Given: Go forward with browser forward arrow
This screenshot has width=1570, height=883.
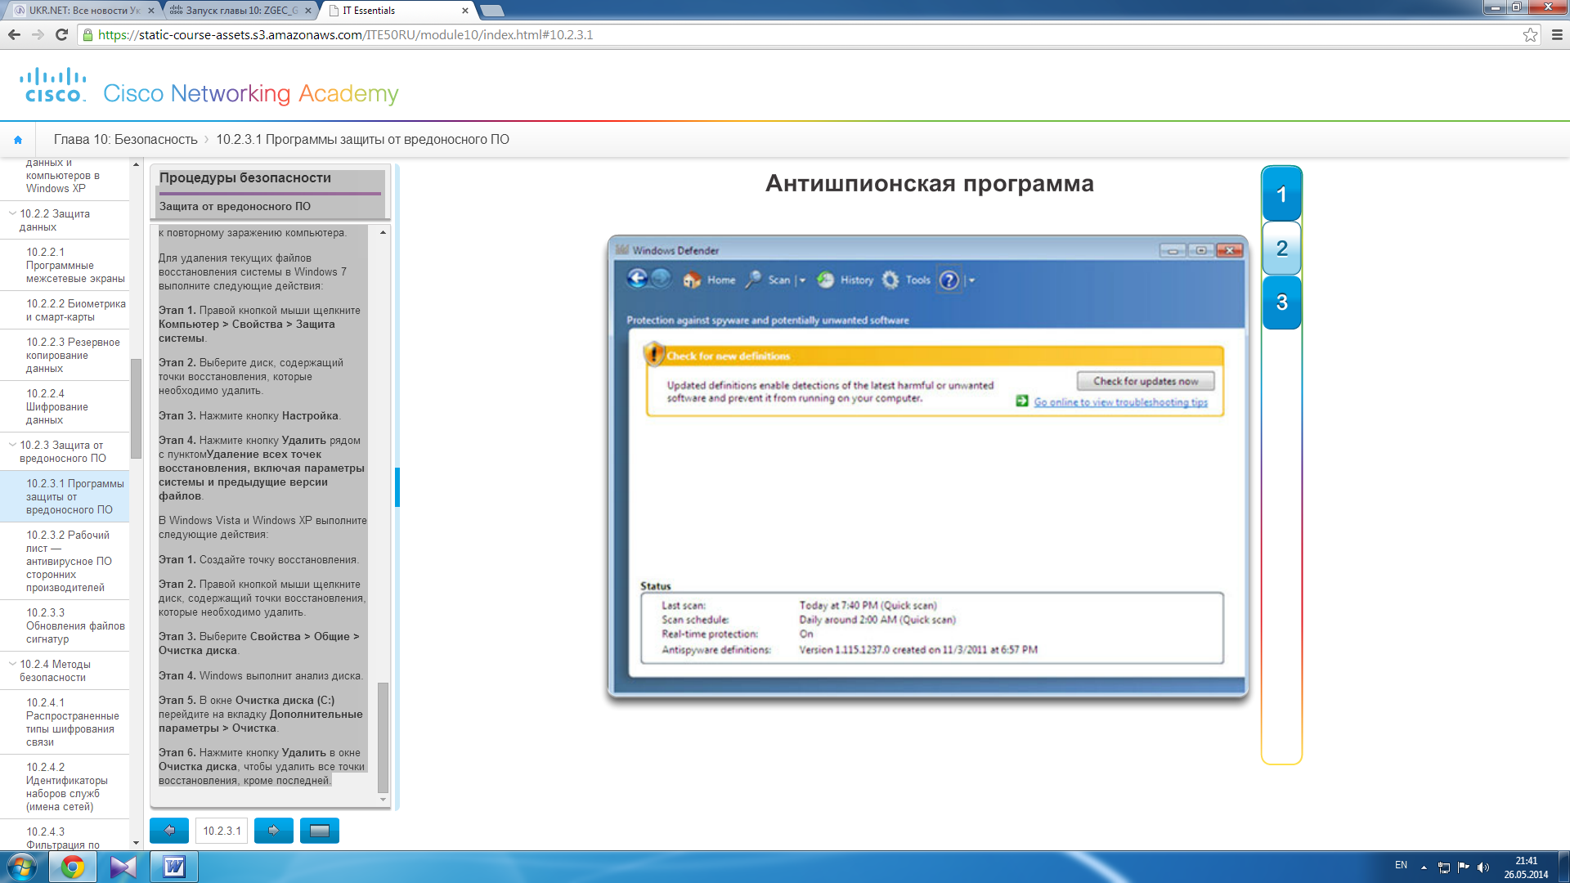Looking at the screenshot, I should click(38, 34).
